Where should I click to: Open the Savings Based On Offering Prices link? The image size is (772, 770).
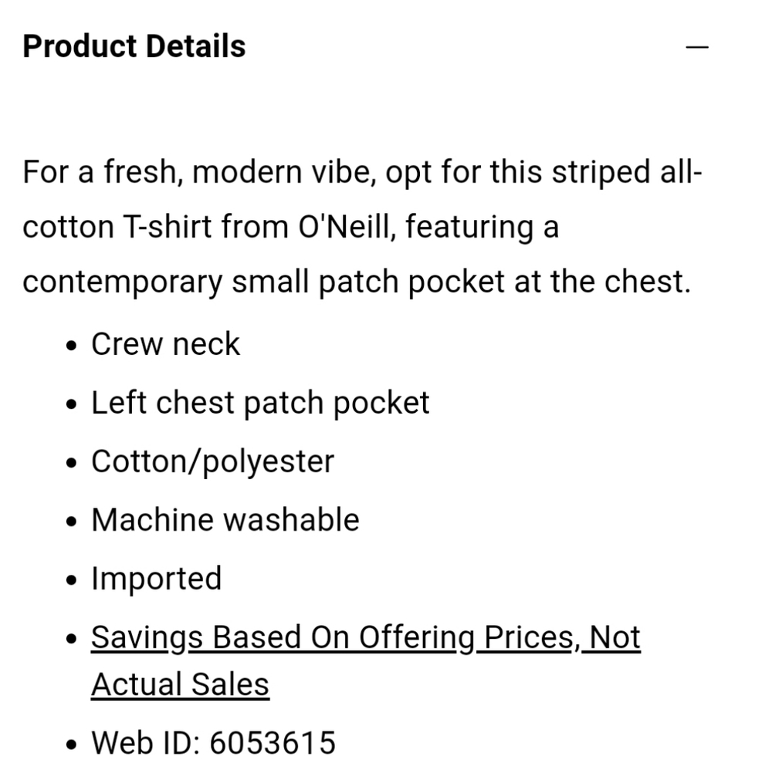pos(365,637)
